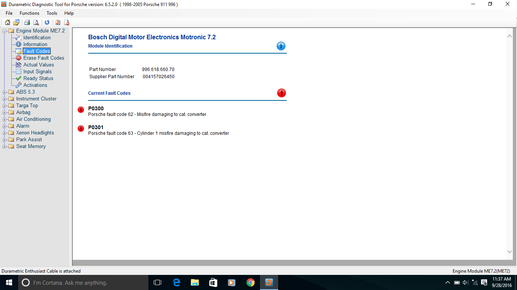Screen dimensions: 517x290
Task: Open the Action Center notifications icon
Action: 484,282
